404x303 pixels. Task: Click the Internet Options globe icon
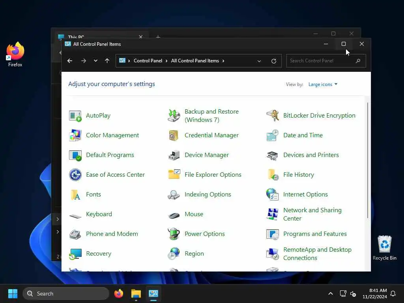[x=273, y=195]
